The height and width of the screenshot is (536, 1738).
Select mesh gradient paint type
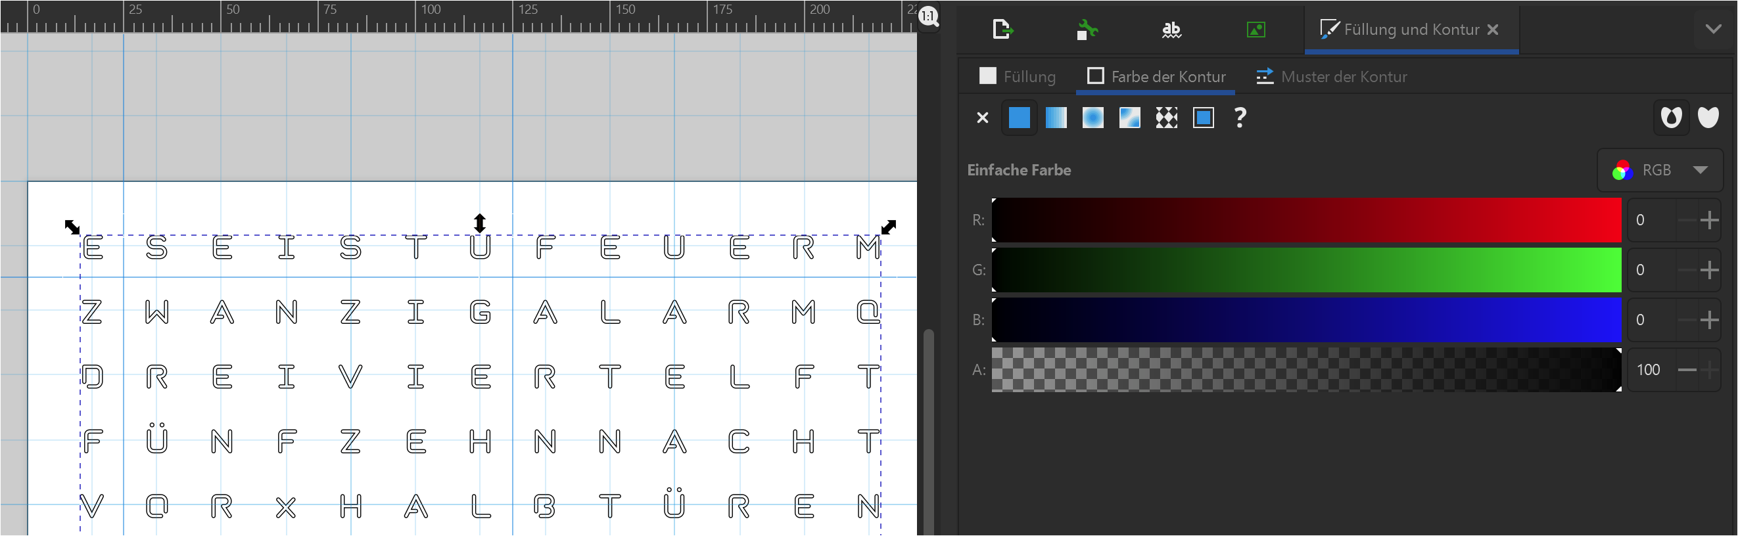(1129, 118)
